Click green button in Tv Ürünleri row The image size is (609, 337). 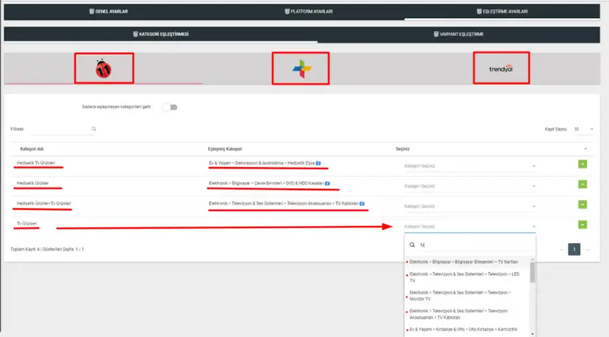coord(582,225)
